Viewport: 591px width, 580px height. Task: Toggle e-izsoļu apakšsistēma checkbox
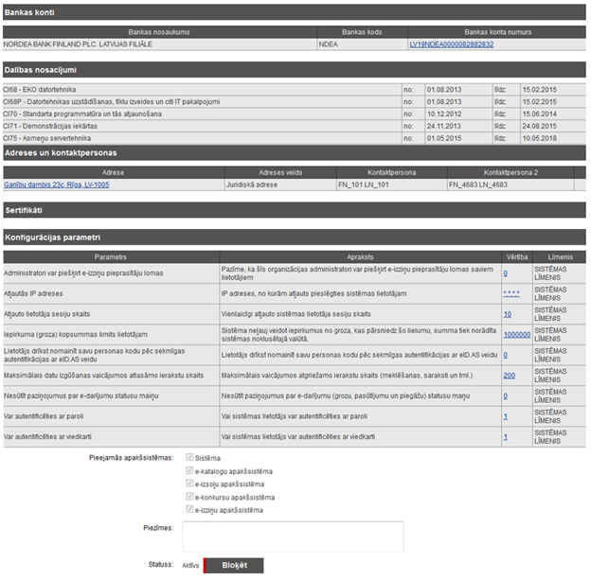(x=189, y=483)
